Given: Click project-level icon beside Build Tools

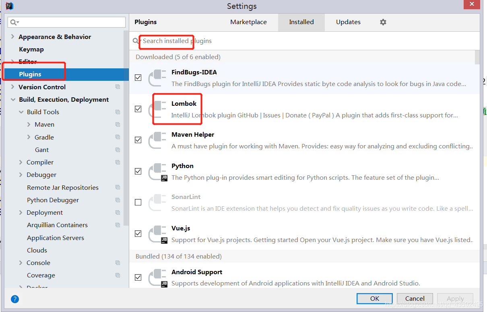Looking at the screenshot, I should click(x=118, y=112).
